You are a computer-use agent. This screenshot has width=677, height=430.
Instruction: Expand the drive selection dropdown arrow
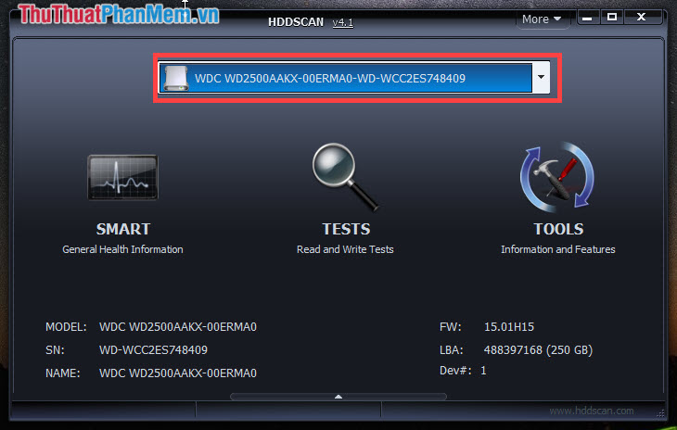[x=541, y=77]
